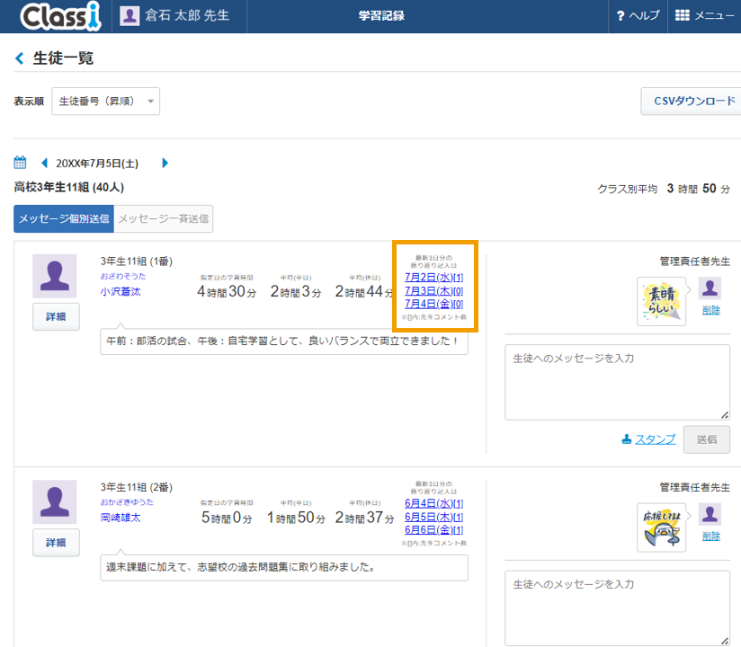This screenshot has height=647, width=741.
Task: Go back using the 生徒一覧 chevron
Action: [x=20, y=58]
